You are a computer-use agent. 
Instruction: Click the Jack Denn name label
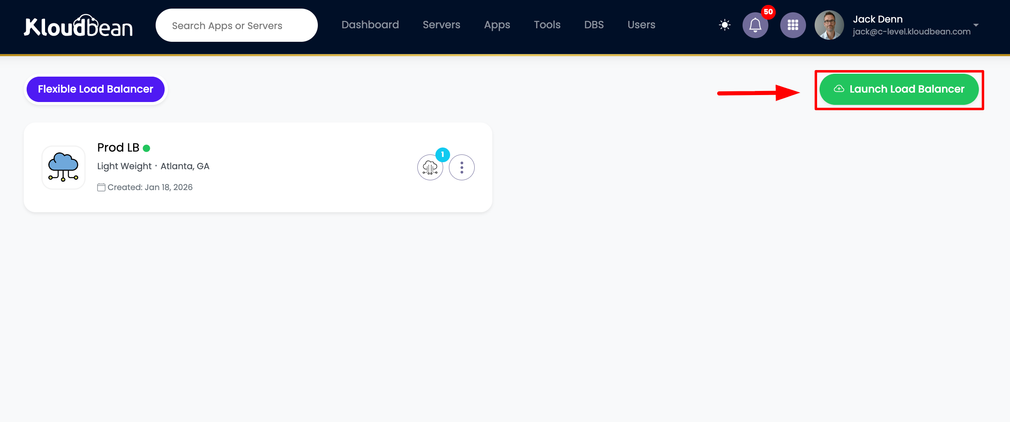(x=878, y=19)
